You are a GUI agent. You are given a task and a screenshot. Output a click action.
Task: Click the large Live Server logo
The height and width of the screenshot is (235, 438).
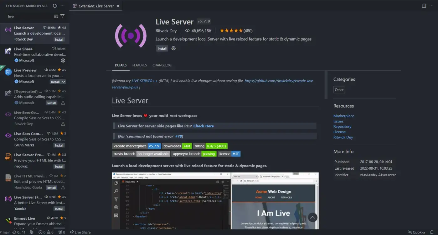click(131, 36)
